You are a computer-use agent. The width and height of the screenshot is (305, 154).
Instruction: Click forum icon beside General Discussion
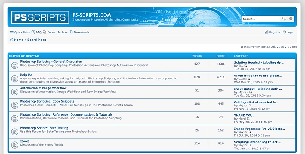click(x=14, y=65)
